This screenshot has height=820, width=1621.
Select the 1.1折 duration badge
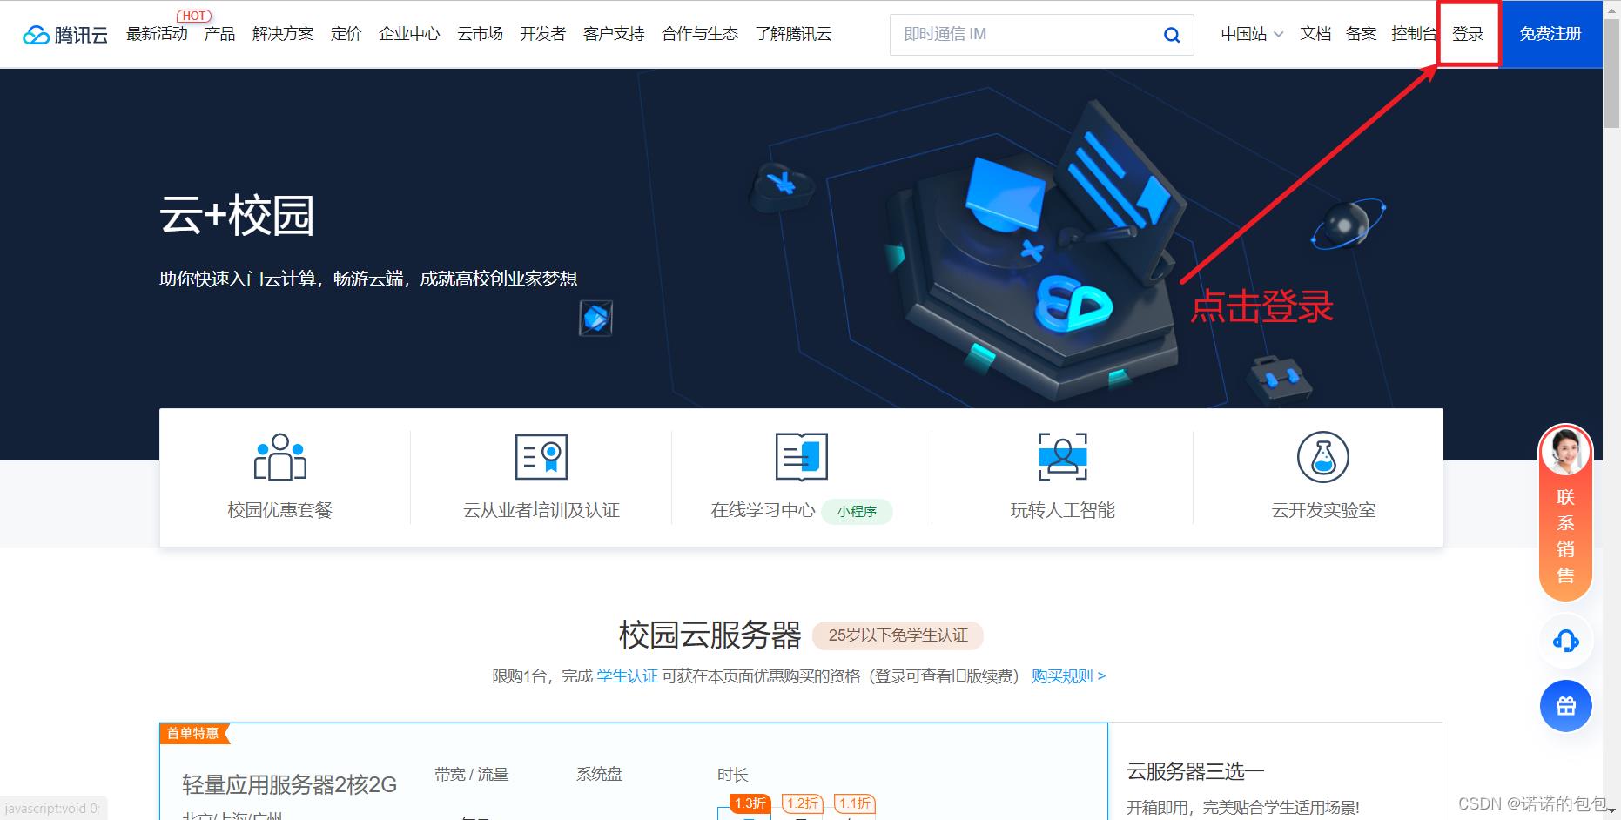[x=855, y=803]
